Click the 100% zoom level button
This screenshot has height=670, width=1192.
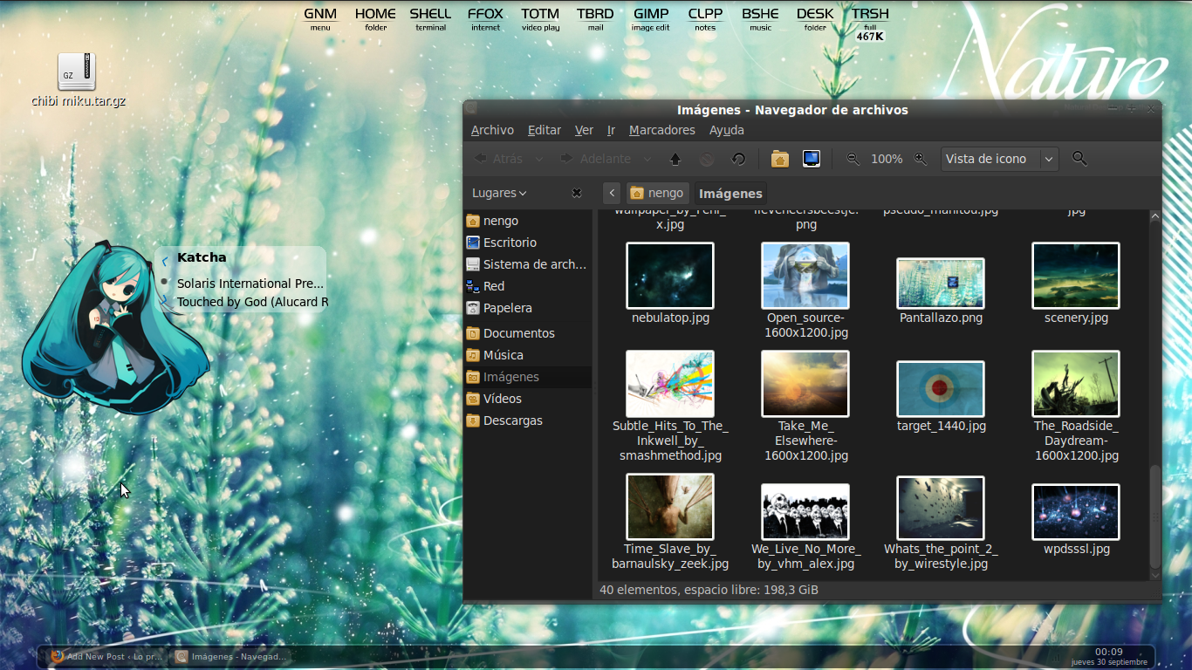[887, 159]
